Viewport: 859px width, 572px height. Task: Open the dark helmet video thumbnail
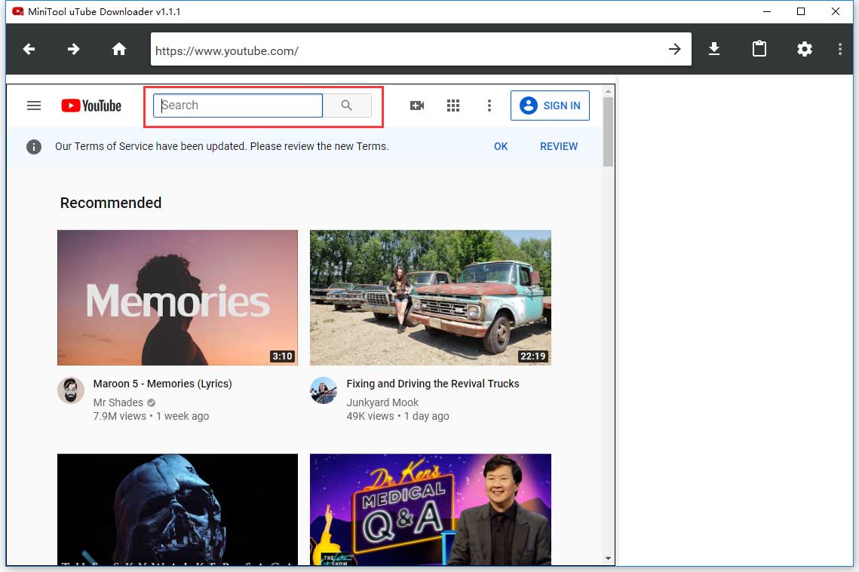(x=177, y=509)
